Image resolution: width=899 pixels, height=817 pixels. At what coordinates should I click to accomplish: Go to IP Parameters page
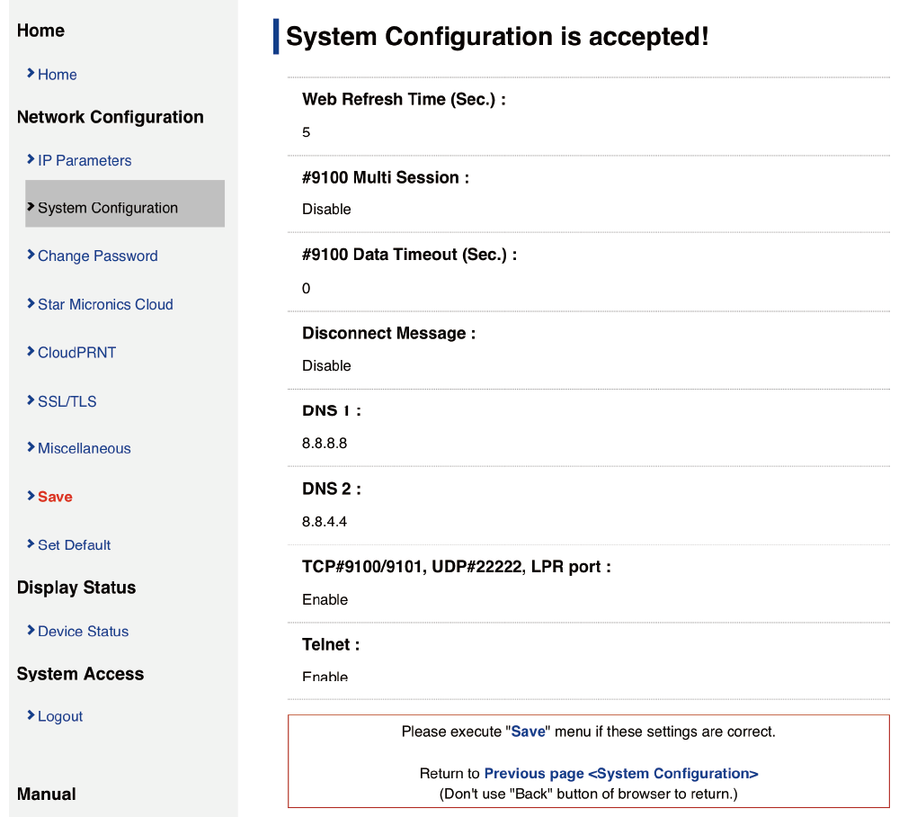85,160
